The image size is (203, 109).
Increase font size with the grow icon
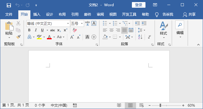pos(72,37)
